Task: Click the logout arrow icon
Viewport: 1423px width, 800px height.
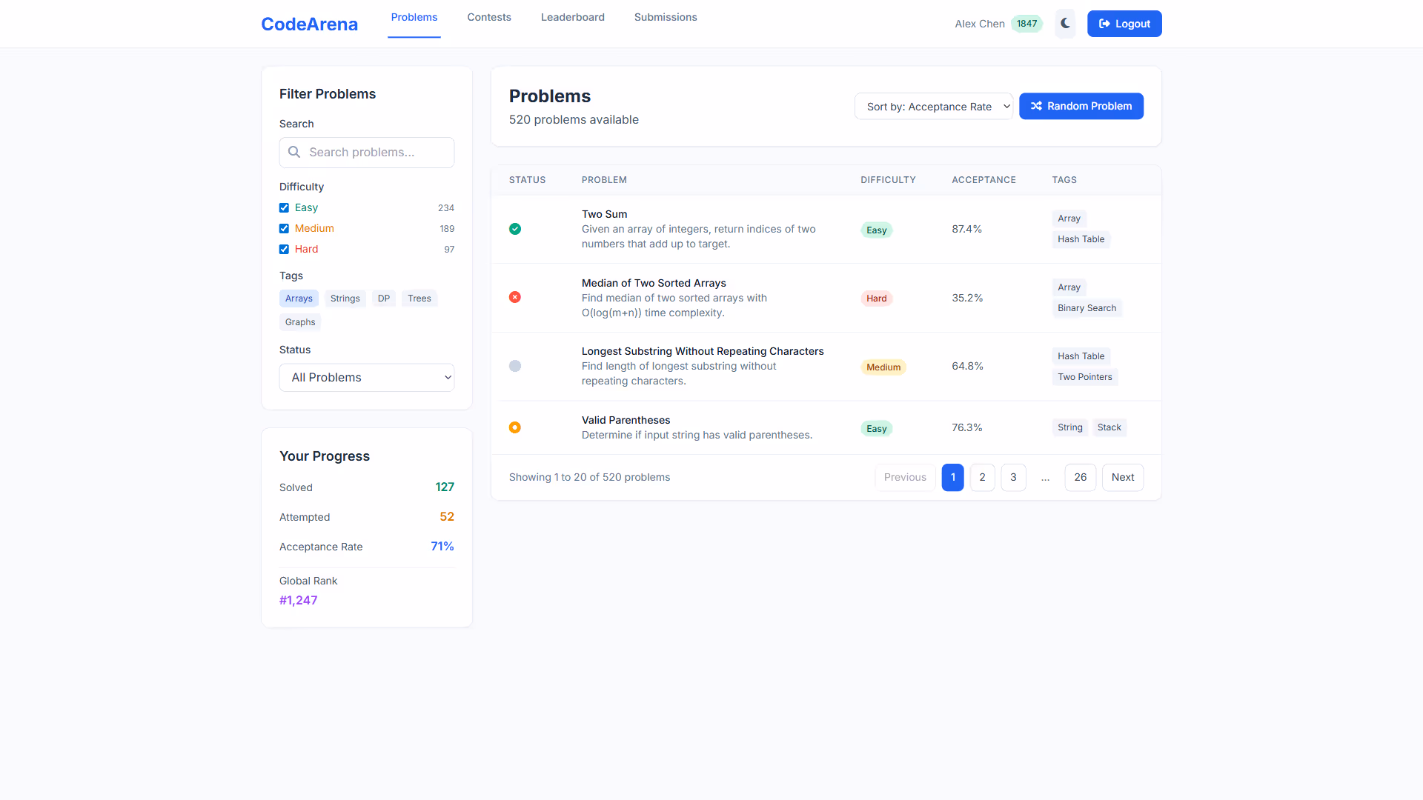Action: tap(1105, 23)
